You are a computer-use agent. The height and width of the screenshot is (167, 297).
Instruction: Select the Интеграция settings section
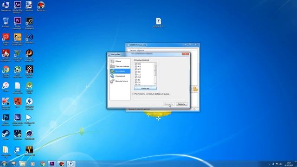[x=120, y=71]
